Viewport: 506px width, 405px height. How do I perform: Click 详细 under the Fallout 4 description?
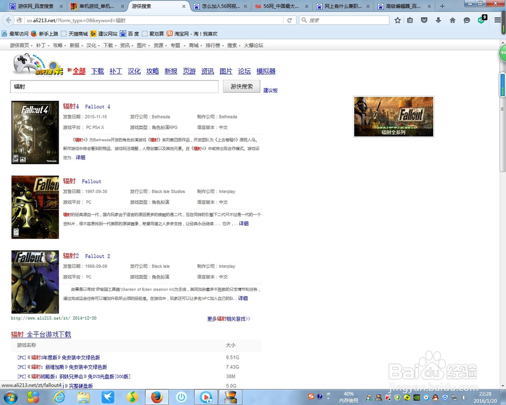point(80,157)
